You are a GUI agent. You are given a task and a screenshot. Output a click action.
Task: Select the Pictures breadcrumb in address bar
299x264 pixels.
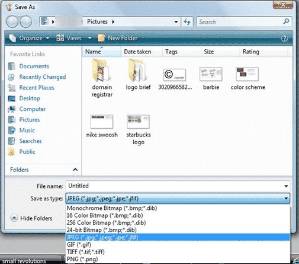pyautogui.click(x=97, y=21)
